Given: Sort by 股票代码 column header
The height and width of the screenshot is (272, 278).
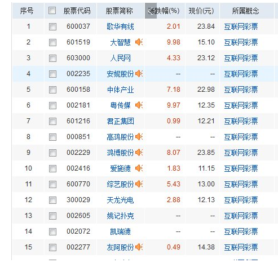Looking at the screenshot, I should coord(77,11).
